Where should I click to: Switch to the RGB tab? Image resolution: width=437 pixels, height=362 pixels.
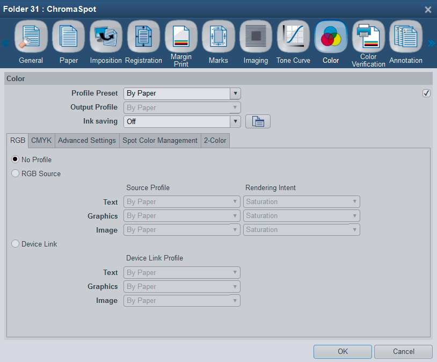tap(18, 141)
